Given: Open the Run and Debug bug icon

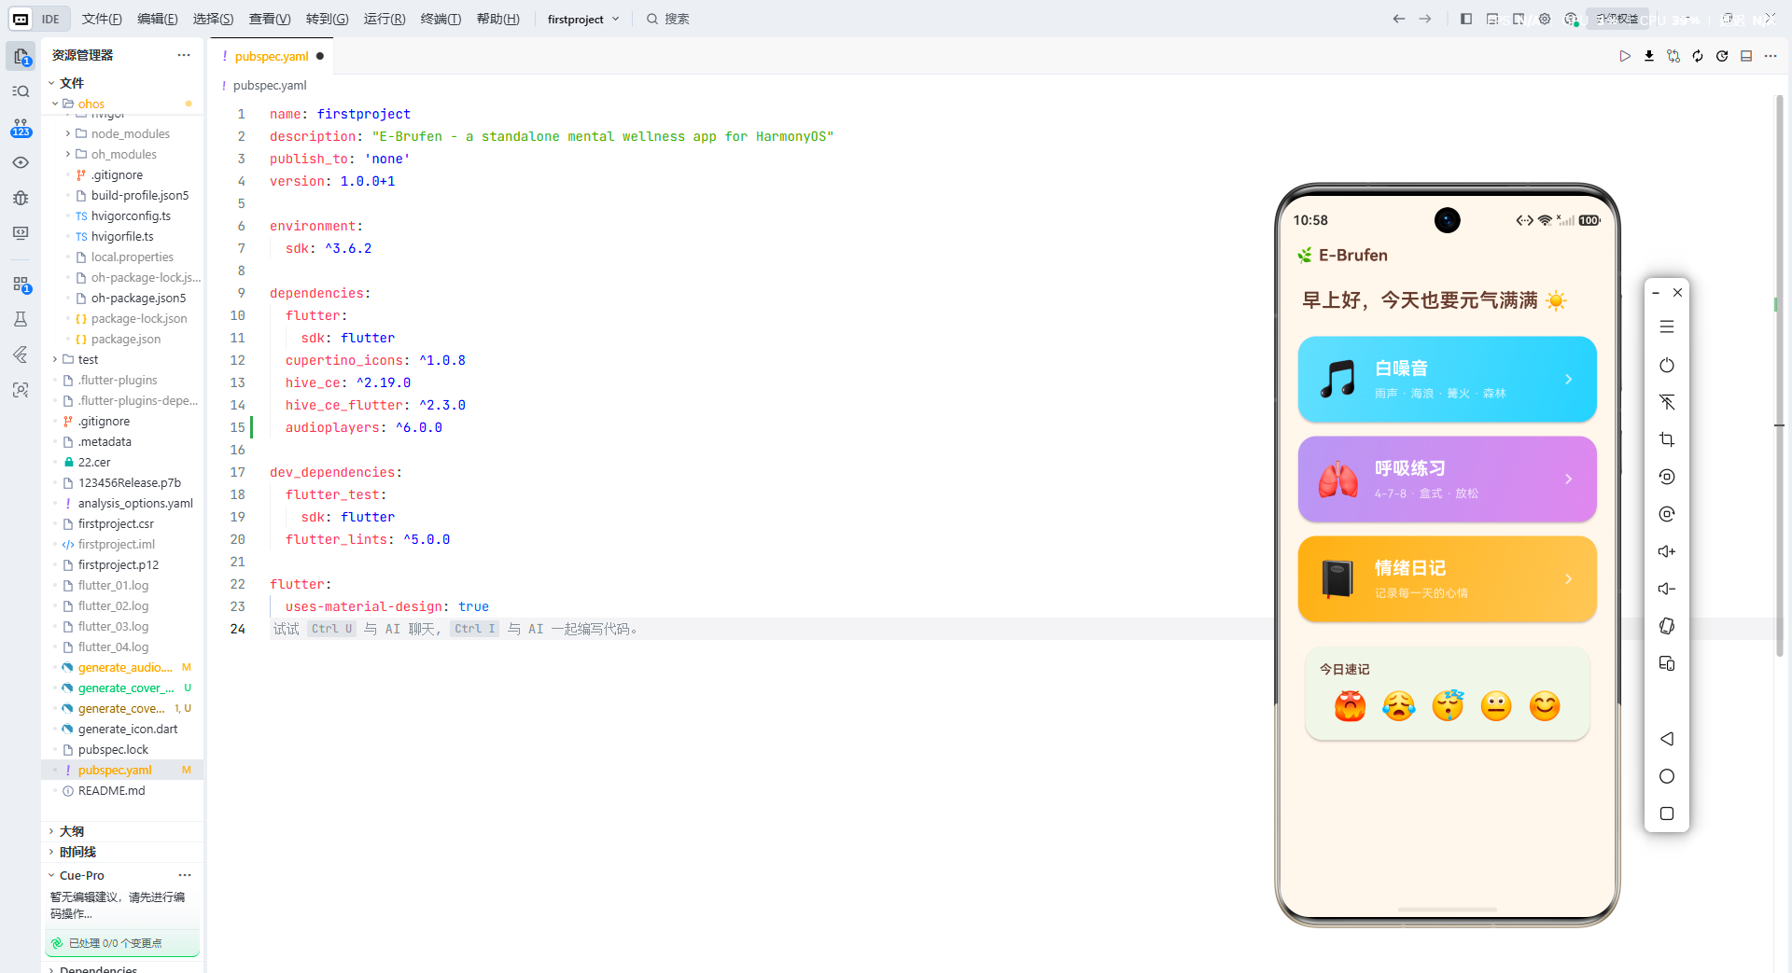Looking at the screenshot, I should (x=21, y=198).
